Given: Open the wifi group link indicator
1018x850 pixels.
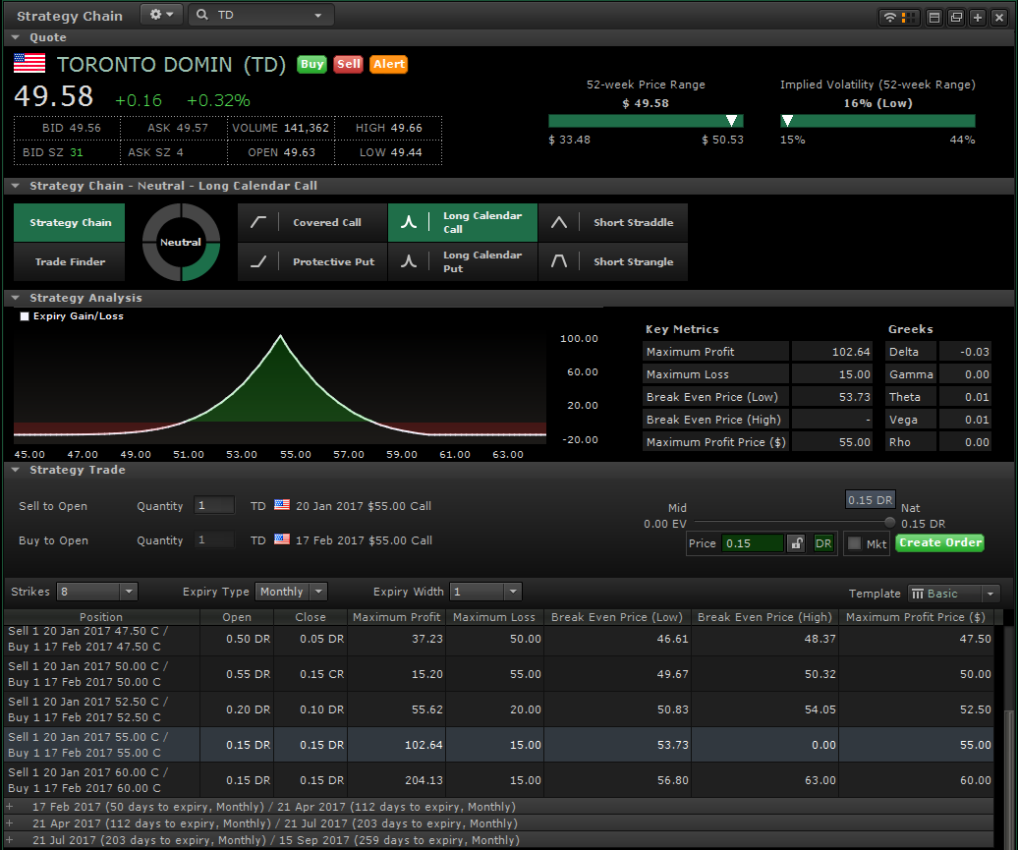Looking at the screenshot, I should coord(899,18).
